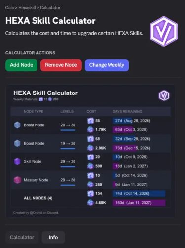Click the first Boost Node blue hexagon icon
This screenshot has height=248, width=185.
pyautogui.click(x=17, y=125)
